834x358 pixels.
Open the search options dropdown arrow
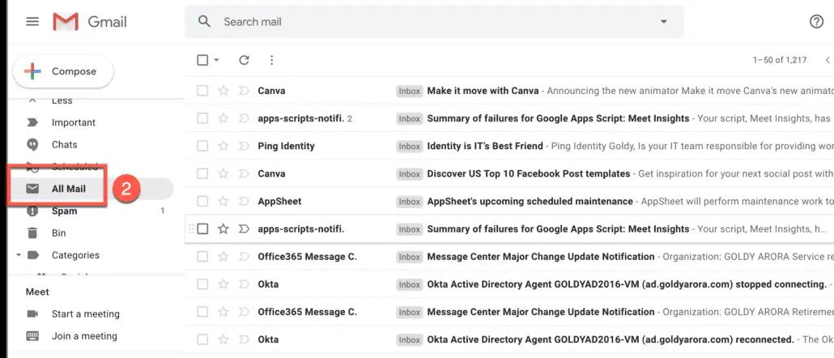point(663,22)
